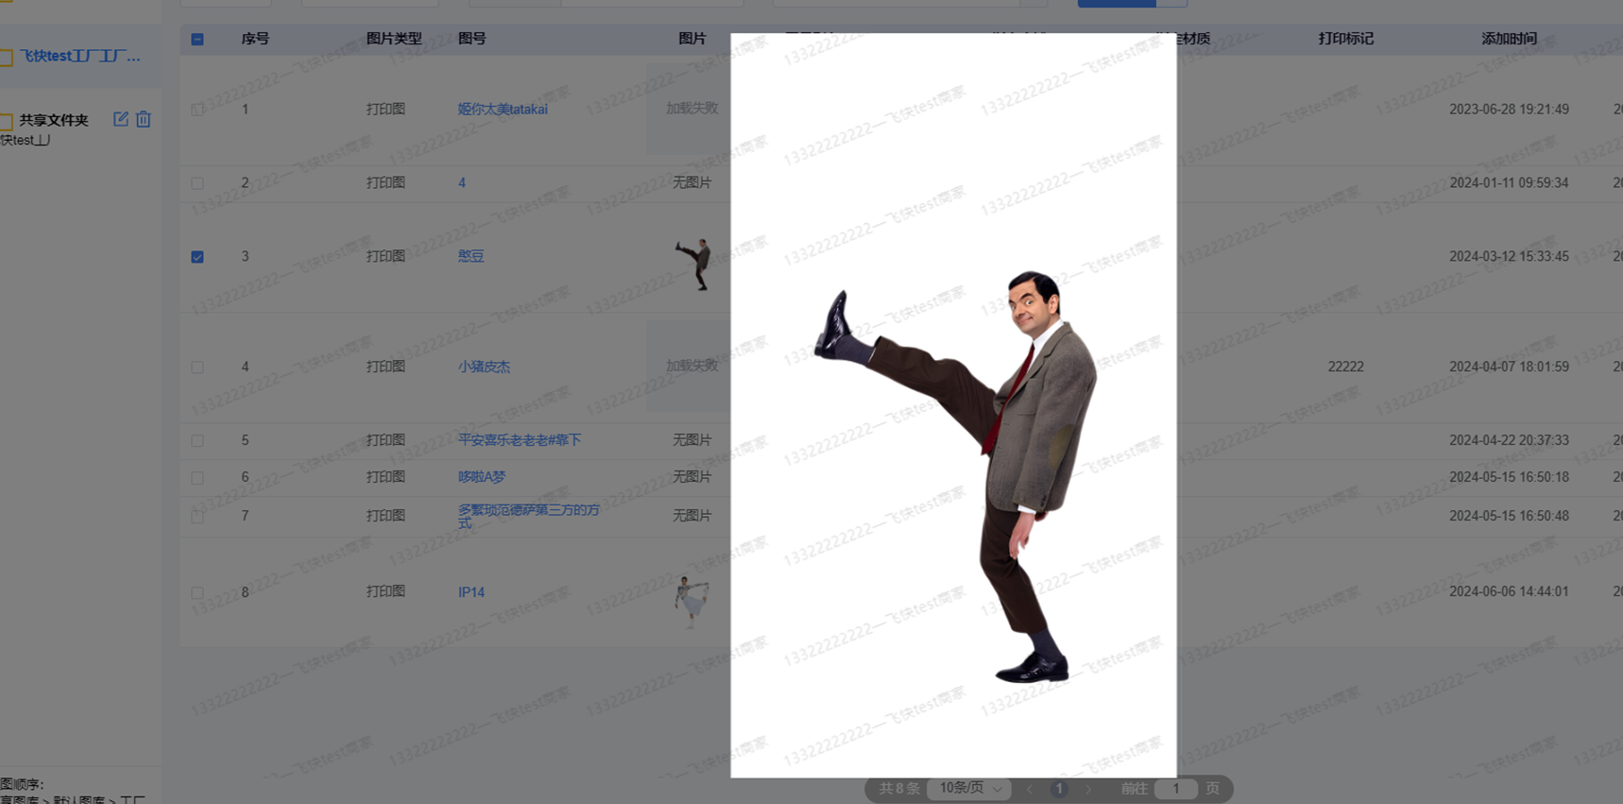Open the 小猪皮杰 image link

(484, 367)
